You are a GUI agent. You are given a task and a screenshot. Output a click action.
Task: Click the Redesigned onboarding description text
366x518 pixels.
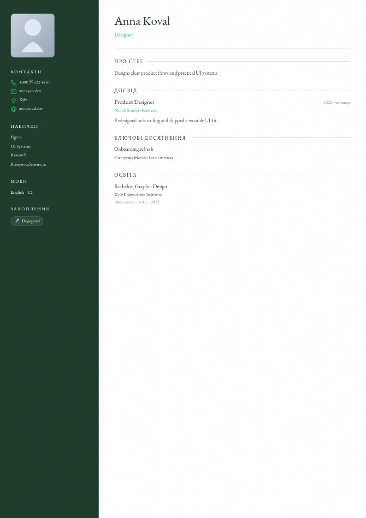pos(166,120)
